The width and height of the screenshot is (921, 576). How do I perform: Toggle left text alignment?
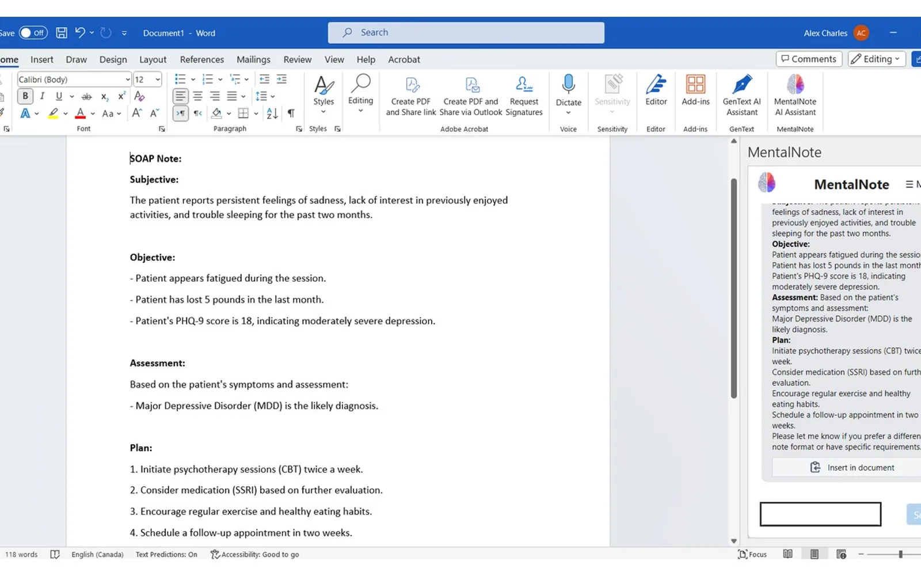[181, 96]
